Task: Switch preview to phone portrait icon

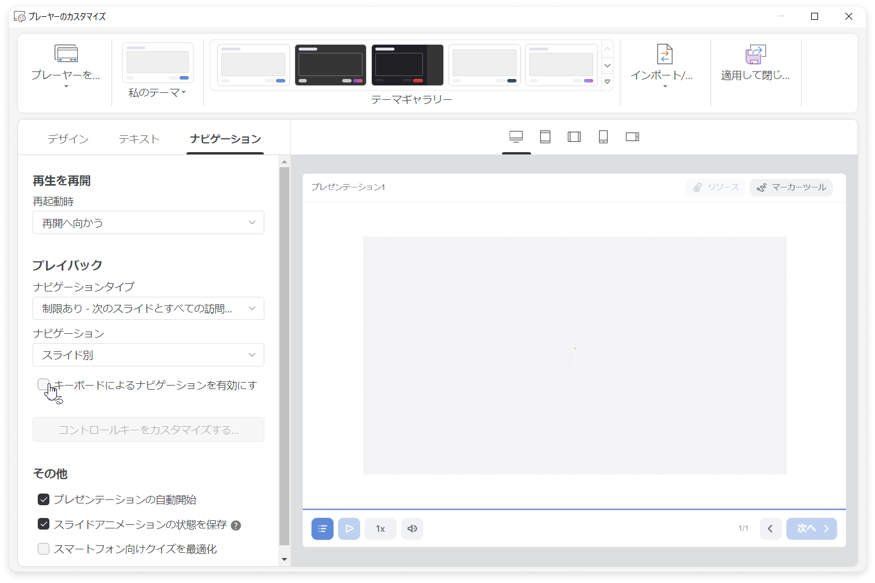Action: point(603,137)
